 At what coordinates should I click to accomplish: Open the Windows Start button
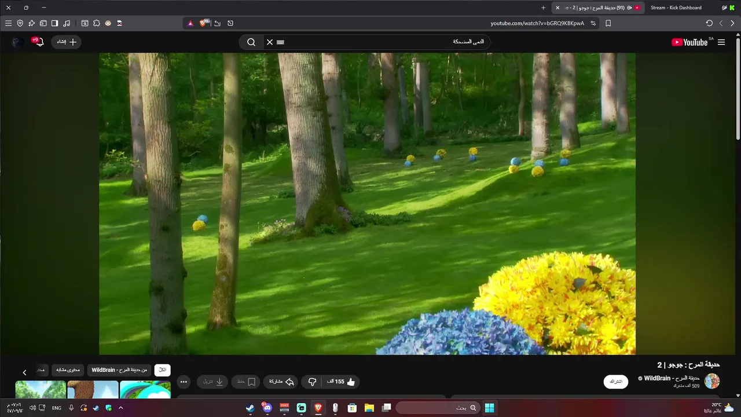(490, 408)
